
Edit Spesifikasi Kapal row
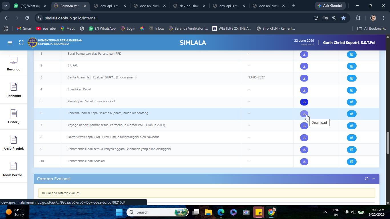point(351,90)
